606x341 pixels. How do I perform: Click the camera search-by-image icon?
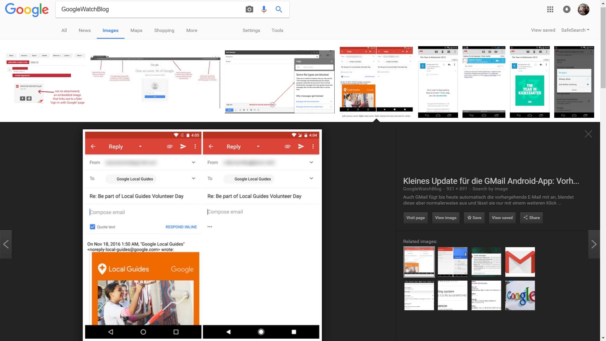click(x=249, y=9)
